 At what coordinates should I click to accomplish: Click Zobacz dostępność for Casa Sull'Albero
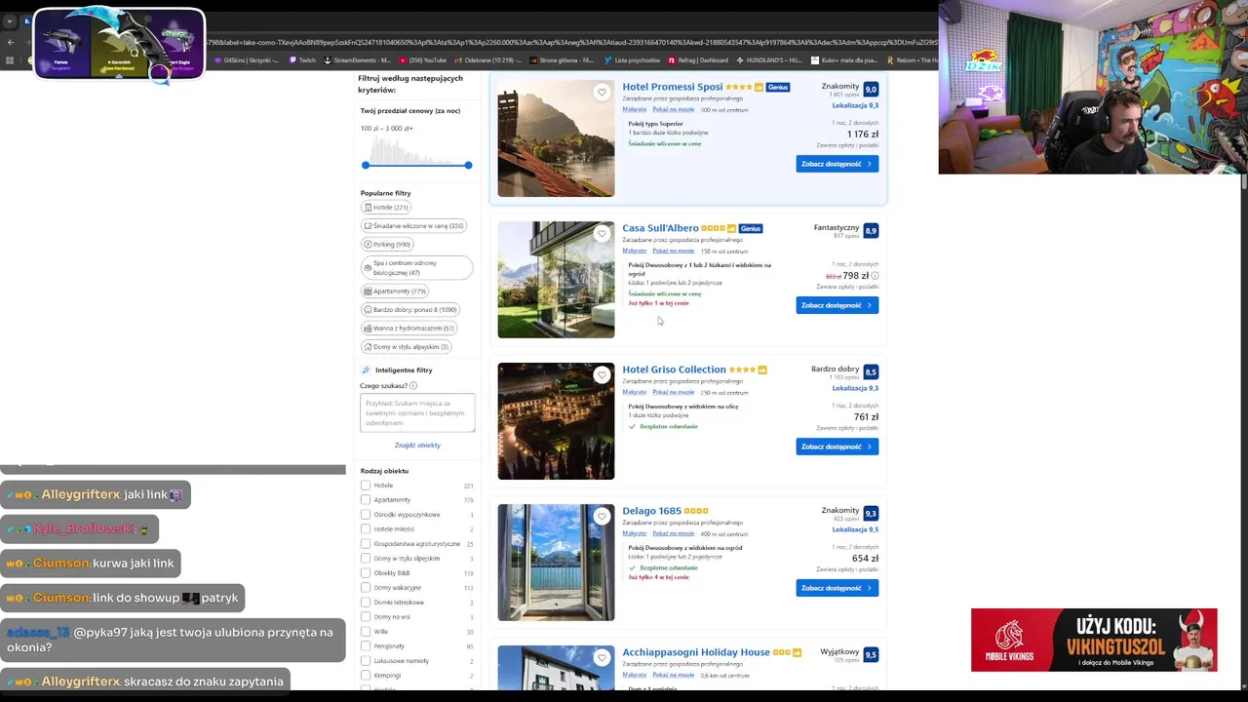(x=837, y=305)
